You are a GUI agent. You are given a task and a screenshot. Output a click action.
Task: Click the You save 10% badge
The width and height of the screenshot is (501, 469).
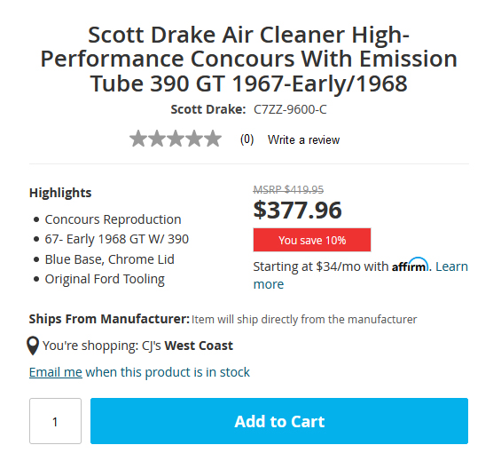(x=312, y=240)
